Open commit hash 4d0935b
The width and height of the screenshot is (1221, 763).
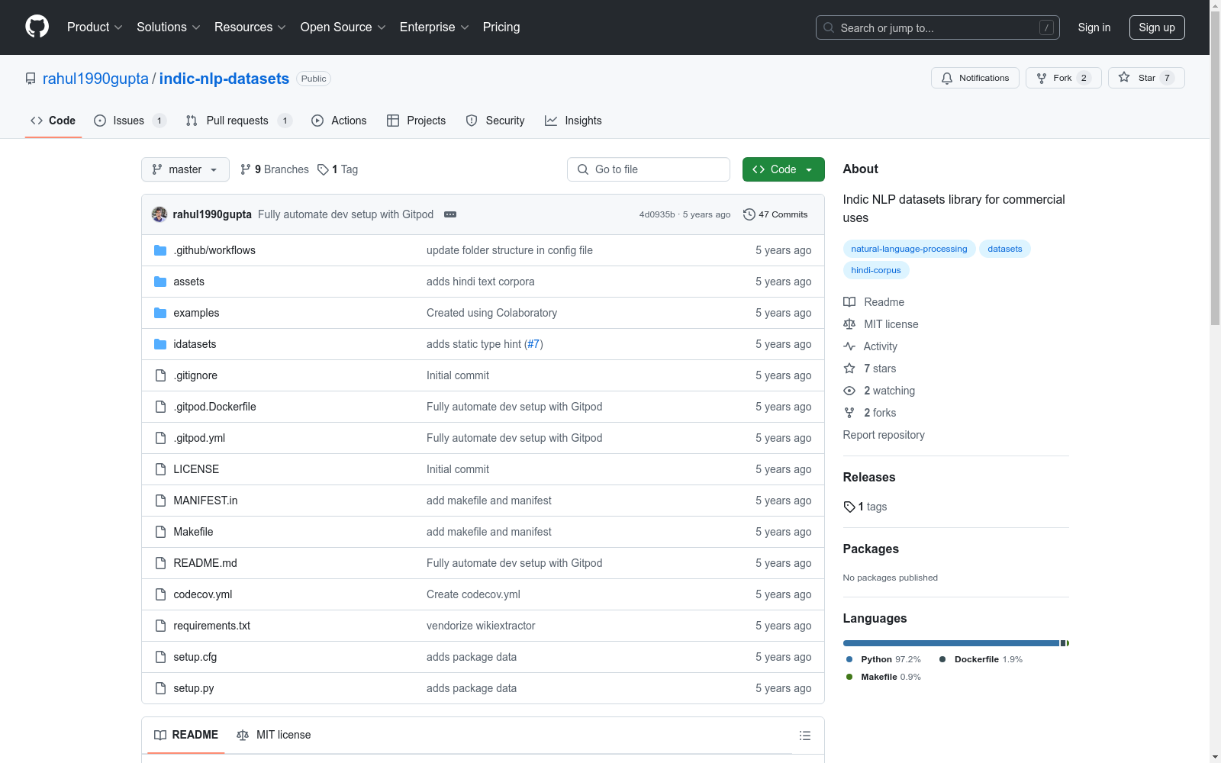(657, 214)
